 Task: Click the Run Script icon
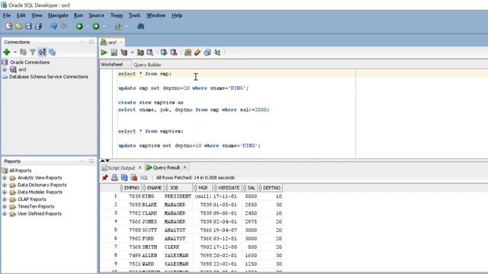click(x=114, y=53)
